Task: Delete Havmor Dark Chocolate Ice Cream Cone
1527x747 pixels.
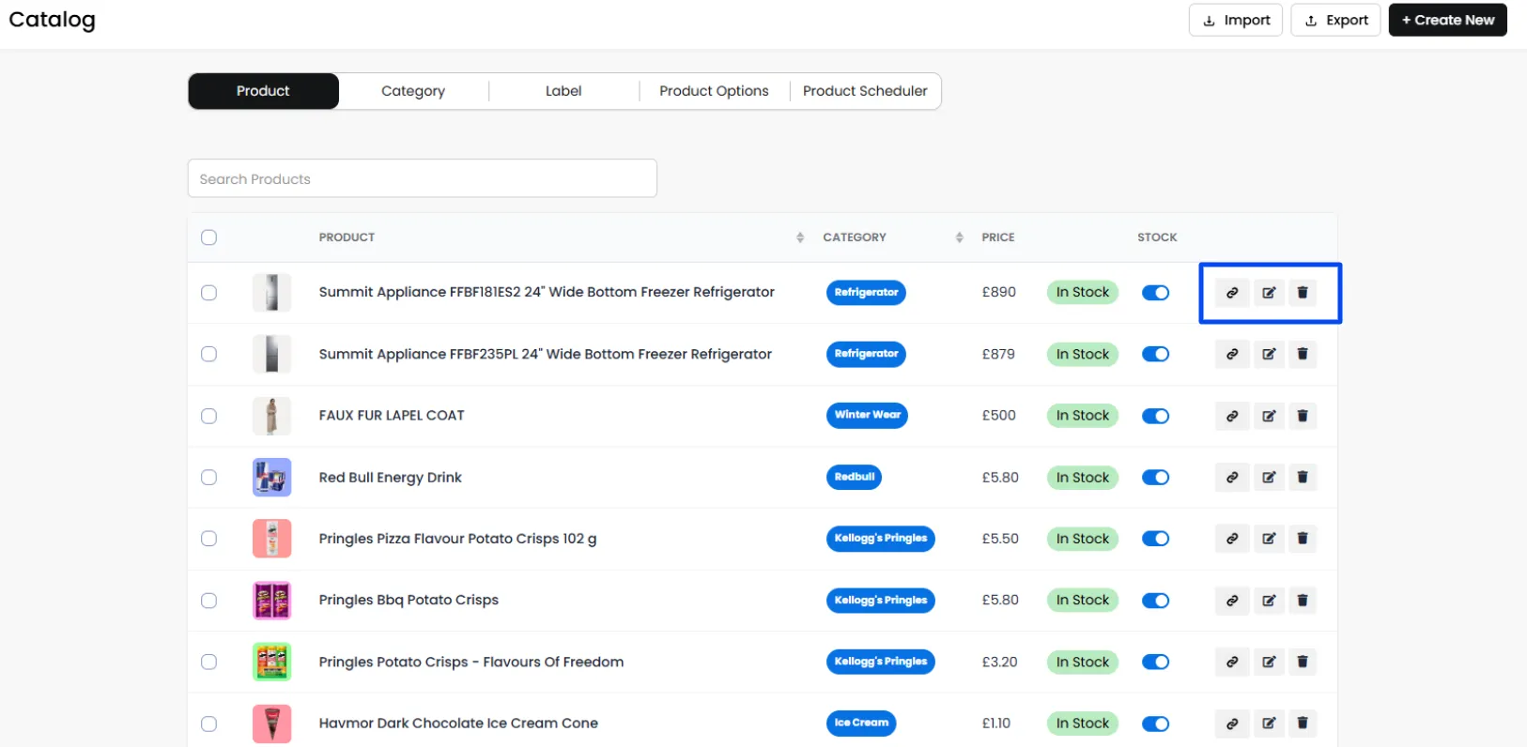Action: click(x=1303, y=724)
